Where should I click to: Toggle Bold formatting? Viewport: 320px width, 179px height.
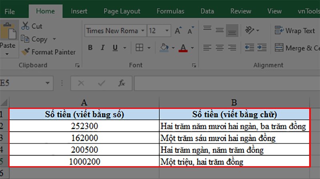click(90, 48)
